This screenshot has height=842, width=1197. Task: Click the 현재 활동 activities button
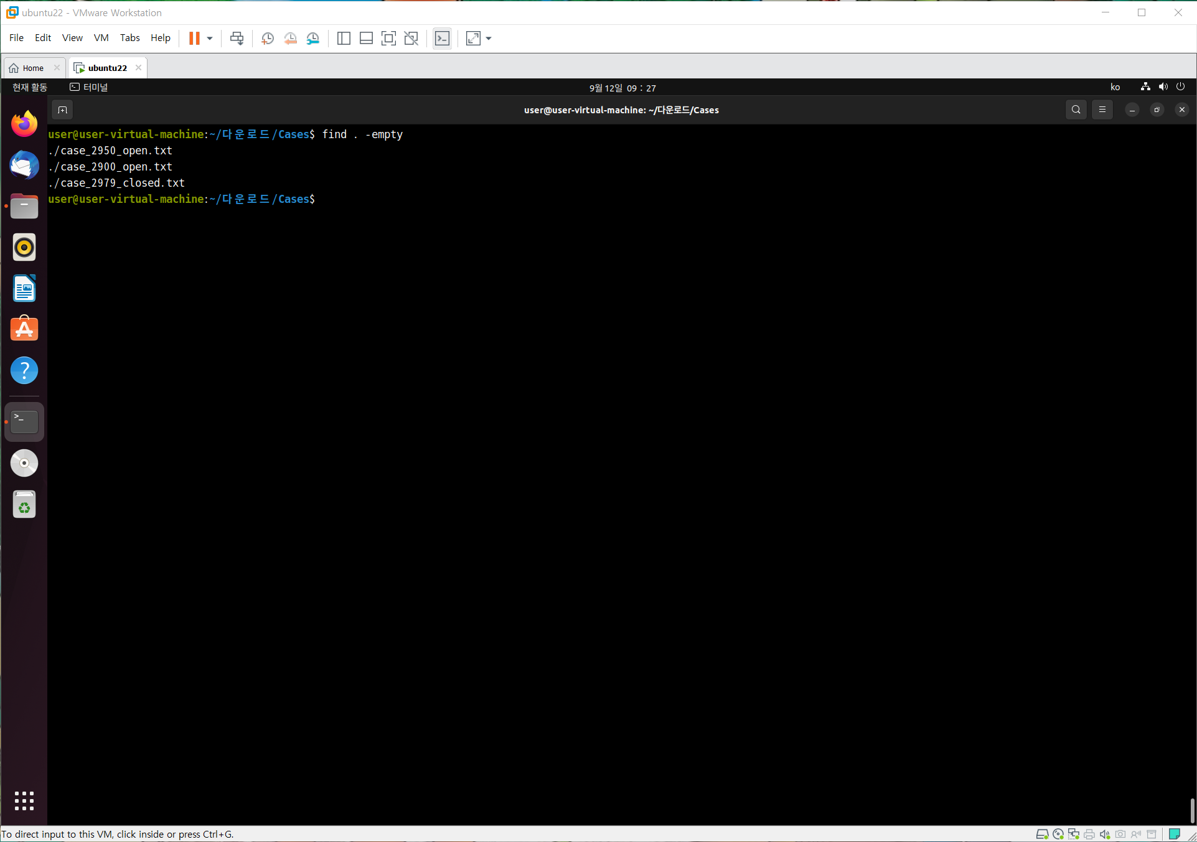[30, 87]
